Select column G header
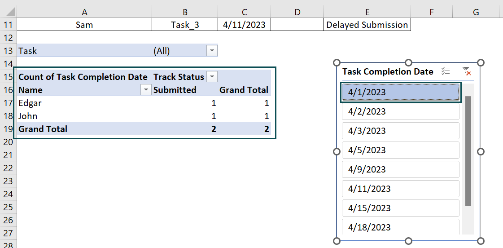The image size is (503, 248). pyautogui.click(x=476, y=12)
